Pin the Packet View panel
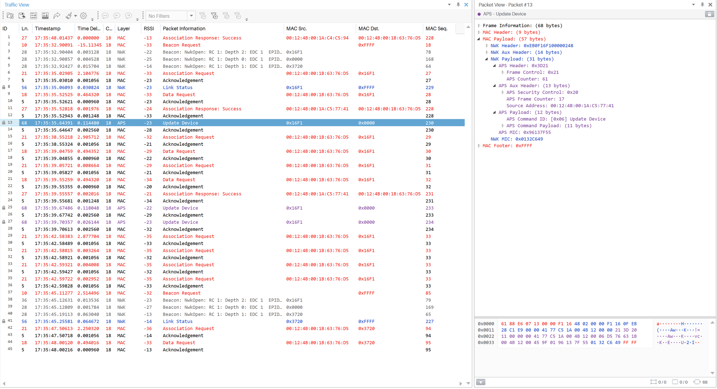 702,5
